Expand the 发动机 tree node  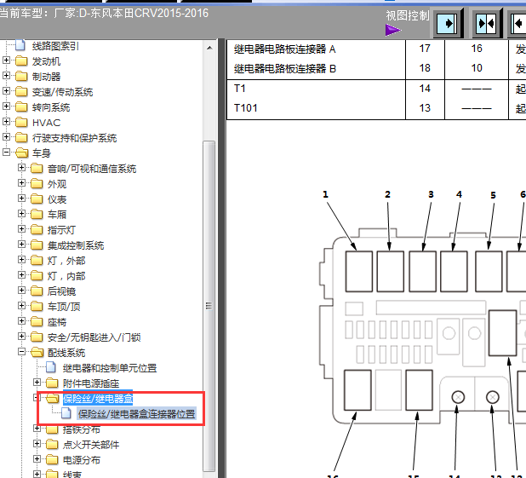(6, 60)
